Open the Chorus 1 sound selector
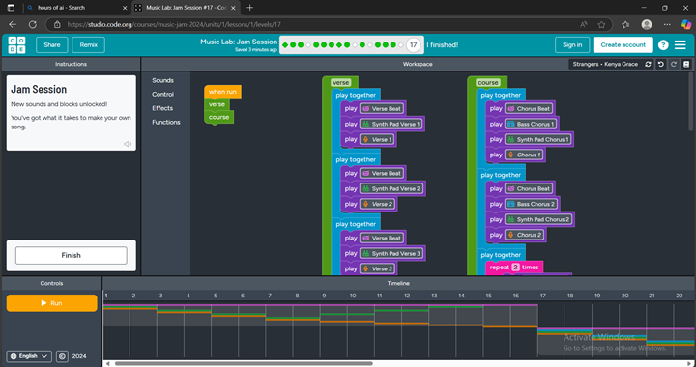The image size is (696, 367). 524,155
